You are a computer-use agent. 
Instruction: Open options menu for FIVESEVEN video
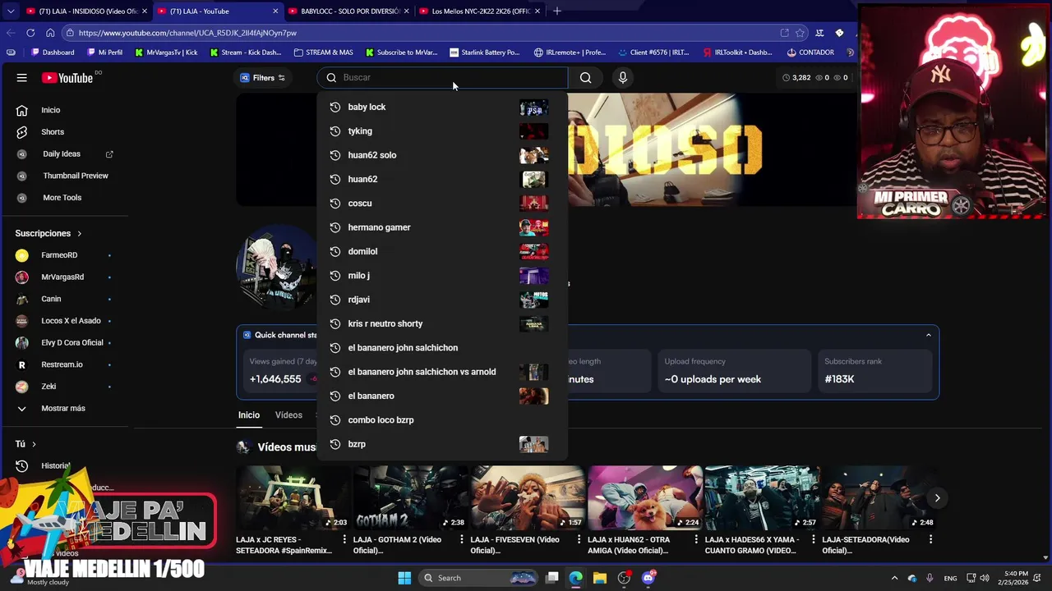(579, 539)
